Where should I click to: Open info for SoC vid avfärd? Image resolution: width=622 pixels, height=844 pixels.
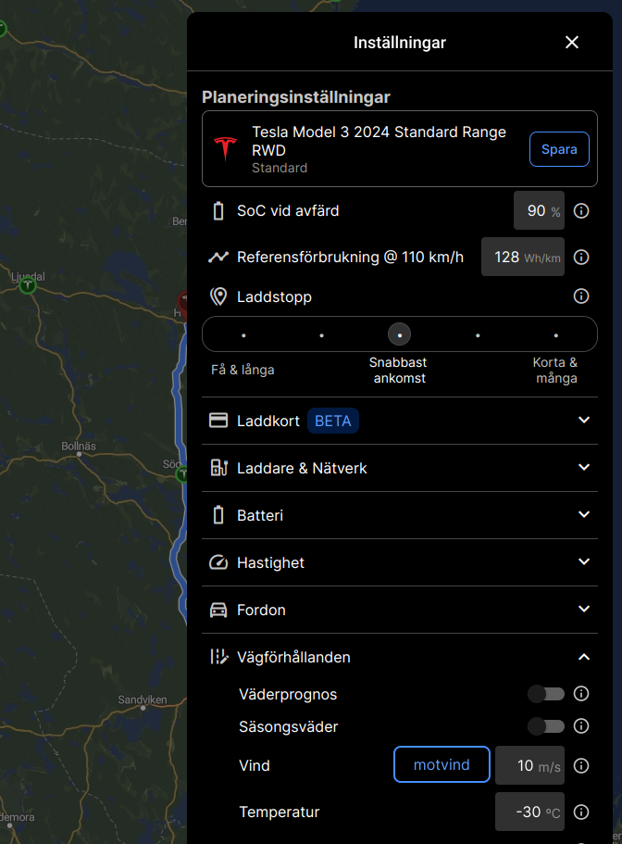tap(581, 210)
